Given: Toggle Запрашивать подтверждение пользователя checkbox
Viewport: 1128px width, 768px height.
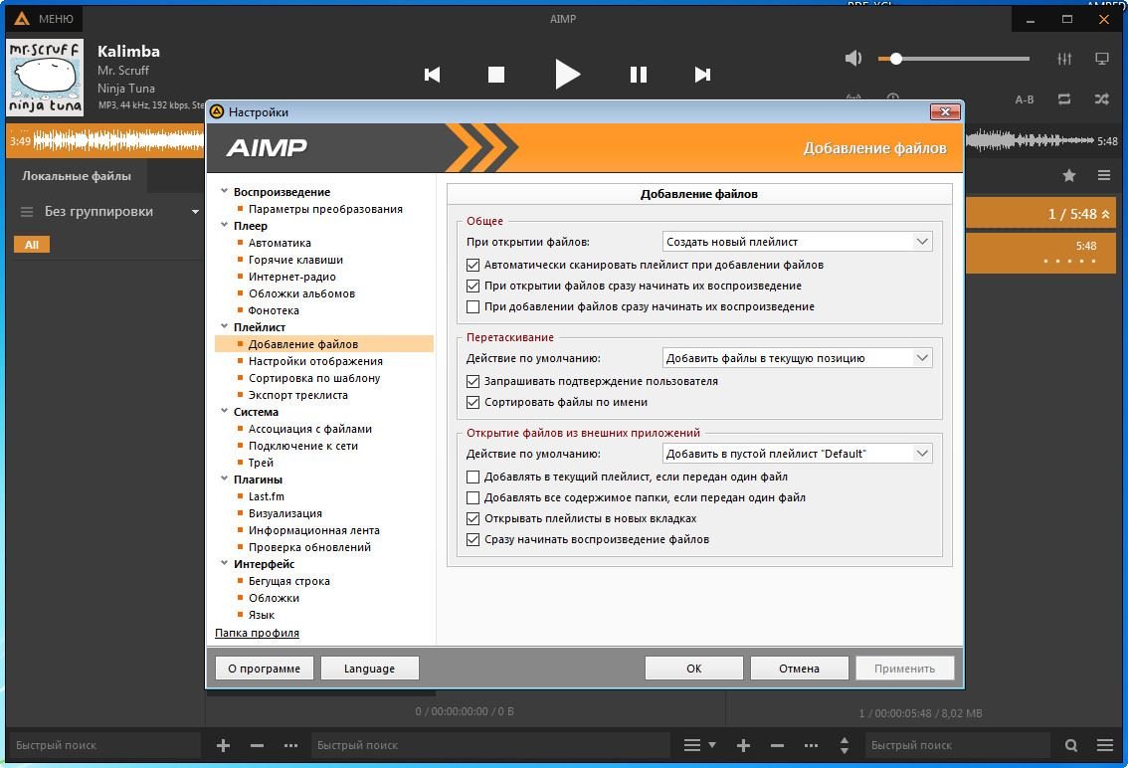Looking at the screenshot, I should click(472, 381).
